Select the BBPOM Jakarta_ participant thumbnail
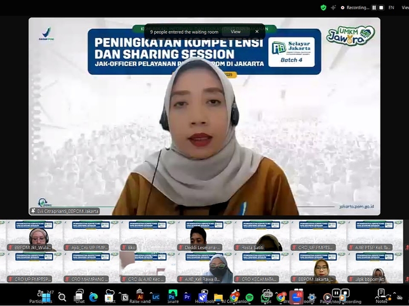409x306 pixels. (x=318, y=267)
